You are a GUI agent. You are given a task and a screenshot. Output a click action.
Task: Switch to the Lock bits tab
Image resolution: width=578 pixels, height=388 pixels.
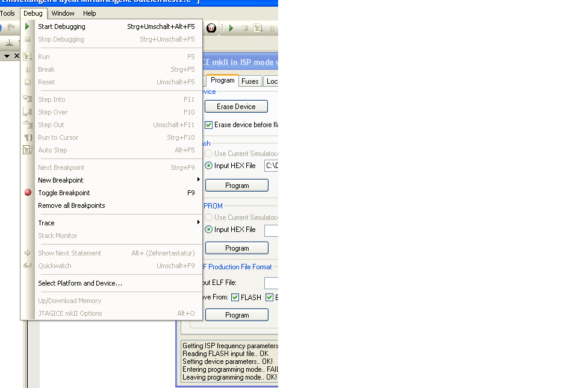pos(271,81)
